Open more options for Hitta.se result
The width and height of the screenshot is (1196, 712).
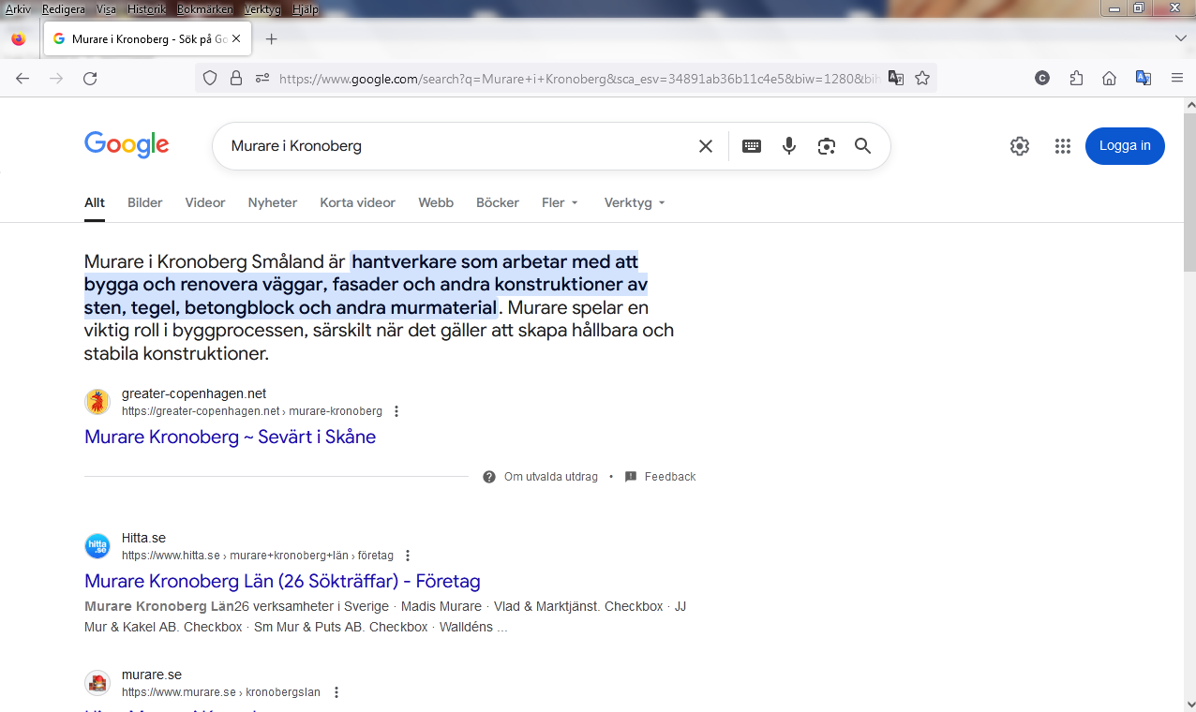[x=408, y=556]
